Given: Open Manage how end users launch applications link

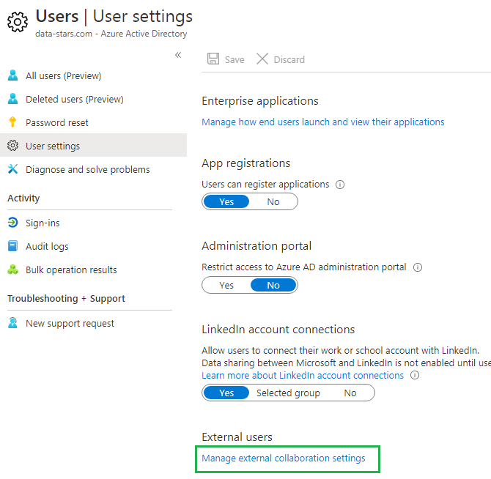Looking at the screenshot, I should (322, 122).
